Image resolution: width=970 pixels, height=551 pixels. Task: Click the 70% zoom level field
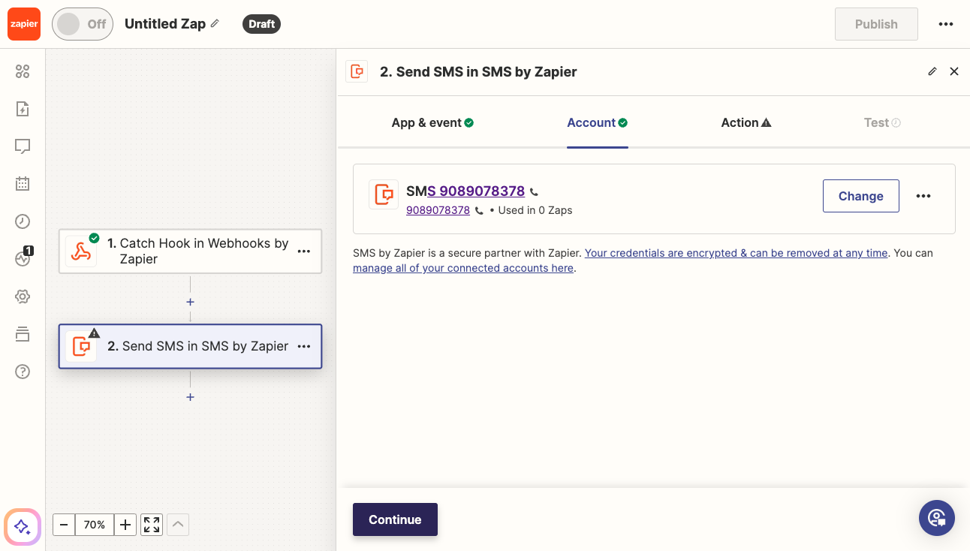click(95, 525)
